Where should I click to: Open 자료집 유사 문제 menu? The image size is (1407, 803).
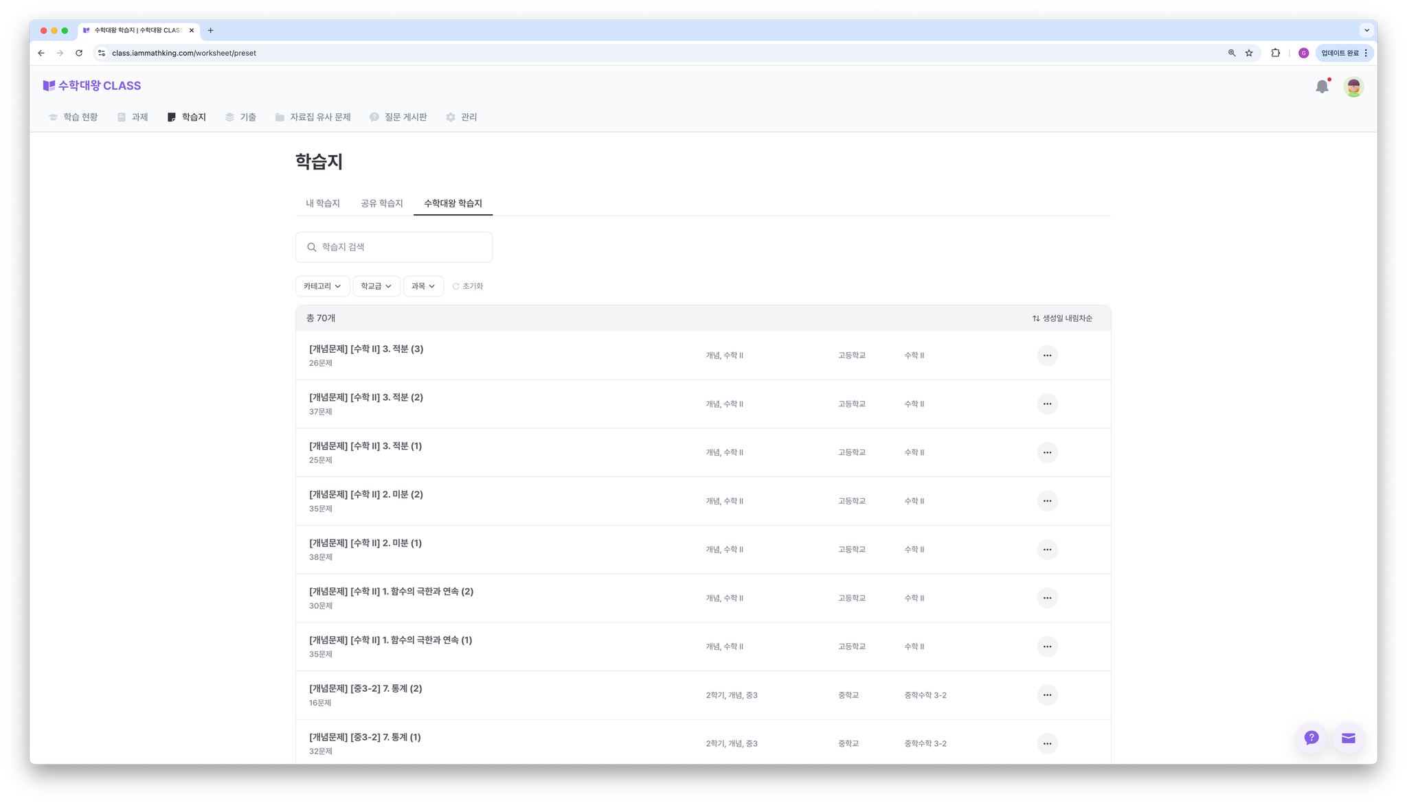coord(313,117)
